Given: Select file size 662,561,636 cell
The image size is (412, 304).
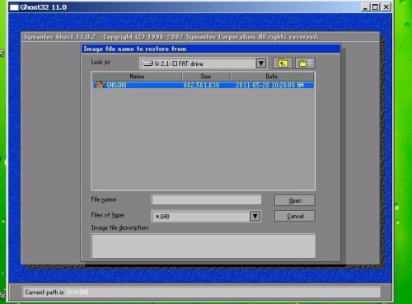Looking at the screenshot, I should point(201,85).
